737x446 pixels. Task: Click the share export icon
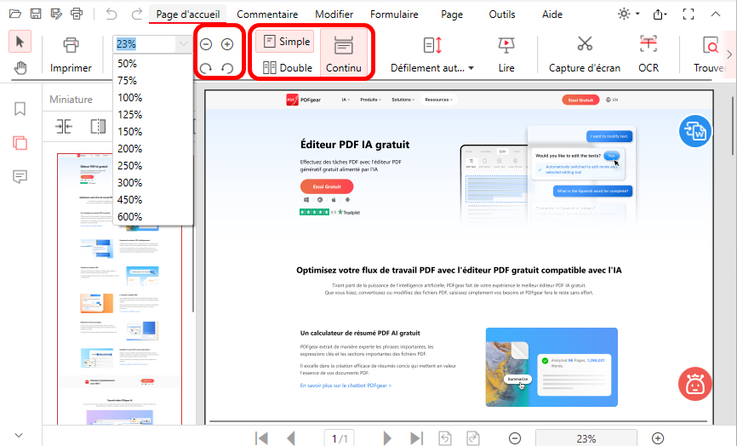coord(660,14)
